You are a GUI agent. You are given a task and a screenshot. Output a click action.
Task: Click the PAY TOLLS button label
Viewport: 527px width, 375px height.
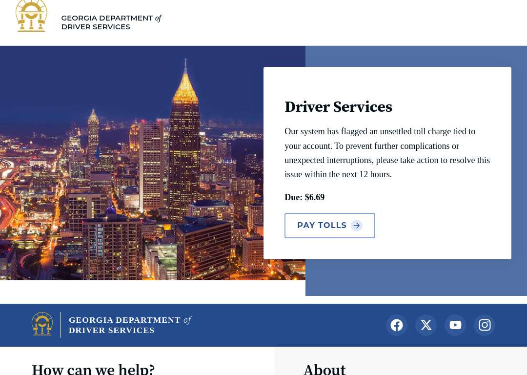(322, 225)
